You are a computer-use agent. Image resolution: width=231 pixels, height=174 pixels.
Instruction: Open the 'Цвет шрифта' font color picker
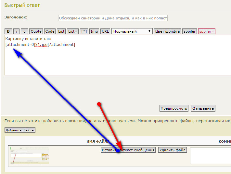pos(167,31)
